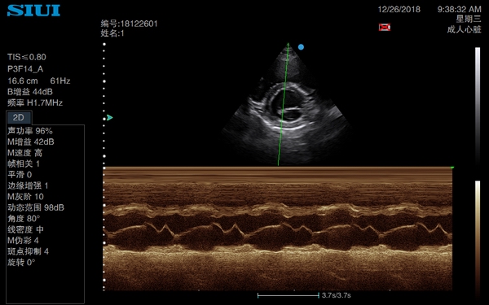Screen dimensions: 489x305
Task: Select the M增益 42dB parameter
Action: [x=31, y=142]
